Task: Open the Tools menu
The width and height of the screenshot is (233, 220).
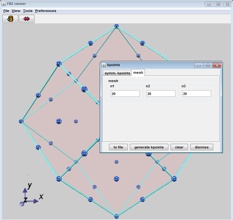Action: pyautogui.click(x=28, y=11)
